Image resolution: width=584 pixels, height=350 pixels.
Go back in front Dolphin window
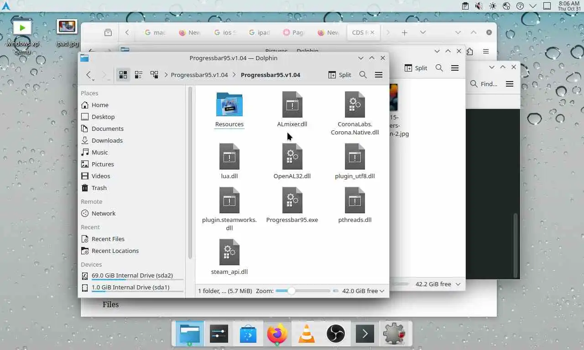pyautogui.click(x=89, y=75)
